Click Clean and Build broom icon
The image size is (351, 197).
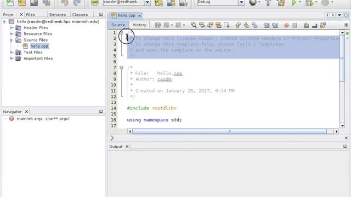click(x=281, y=3)
